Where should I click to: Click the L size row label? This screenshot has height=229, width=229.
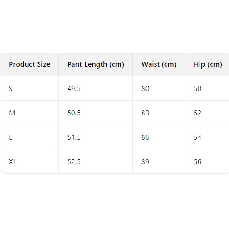pyautogui.click(x=11, y=137)
